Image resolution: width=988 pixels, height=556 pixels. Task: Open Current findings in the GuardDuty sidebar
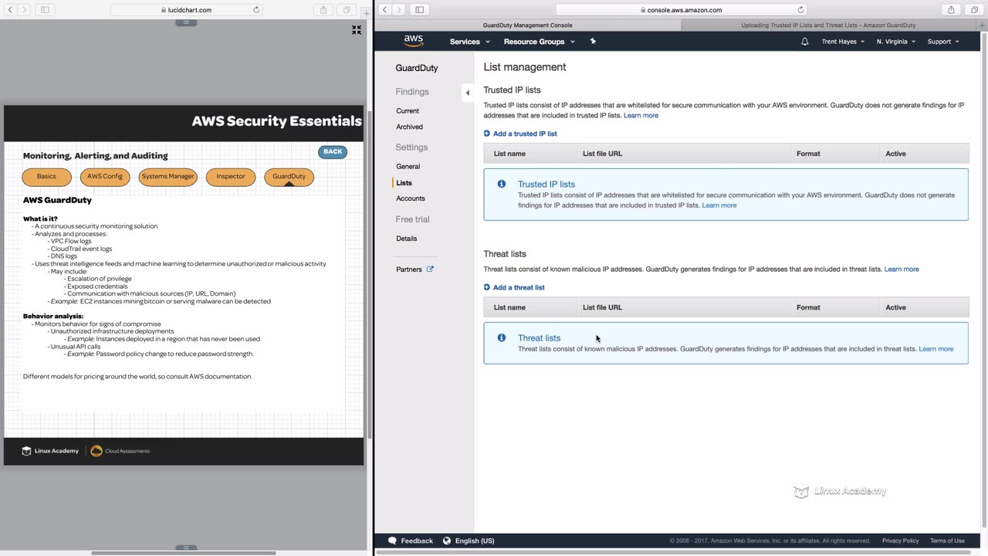click(x=408, y=111)
